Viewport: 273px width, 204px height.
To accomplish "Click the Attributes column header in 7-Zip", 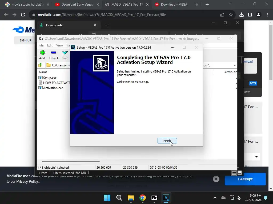I will pos(231,72).
